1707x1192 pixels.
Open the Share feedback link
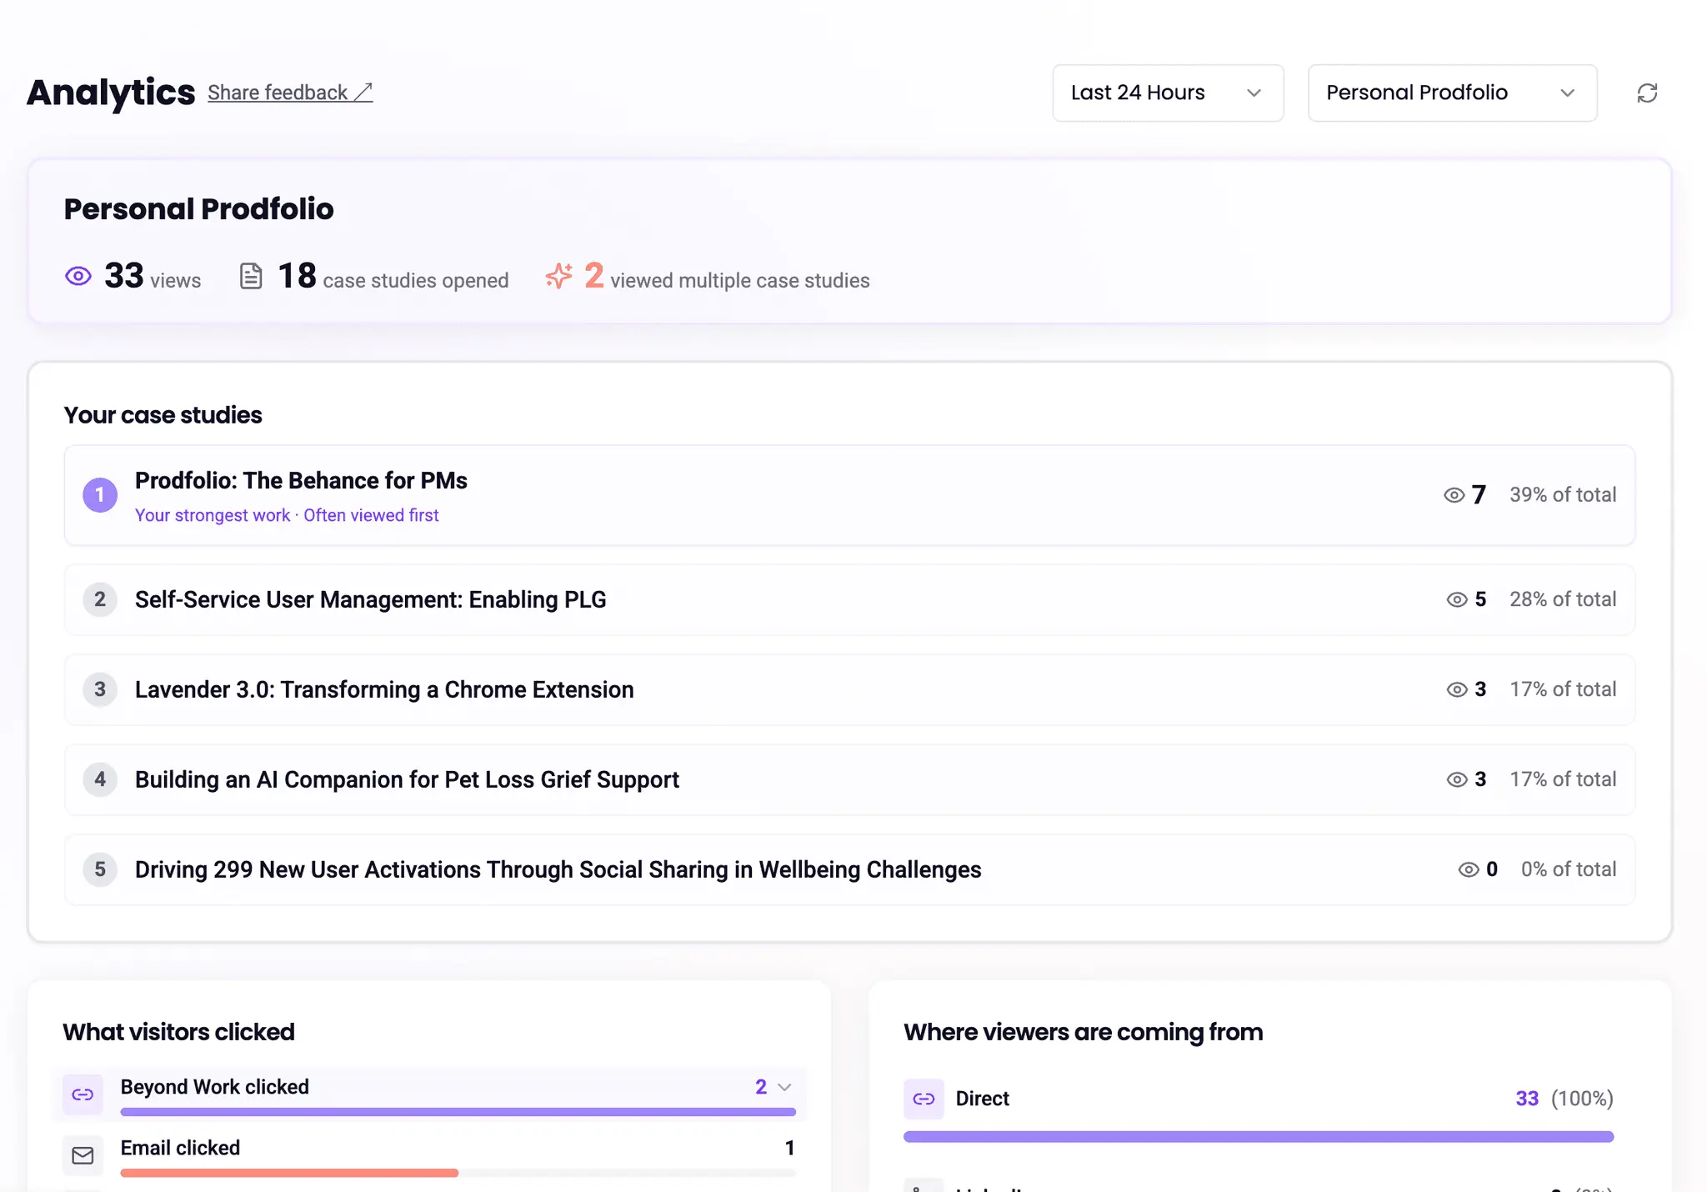pos(290,93)
